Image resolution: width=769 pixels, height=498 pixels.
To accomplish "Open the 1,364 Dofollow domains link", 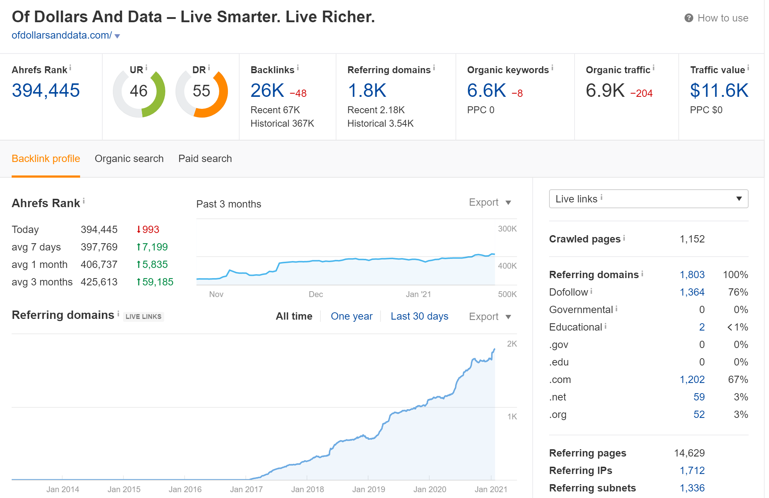I will pyautogui.click(x=692, y=292).
